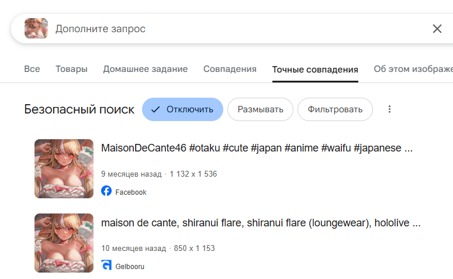453x279 pixels.
Task: Open the Facebook result thumbnail
Action: [64, 168]
